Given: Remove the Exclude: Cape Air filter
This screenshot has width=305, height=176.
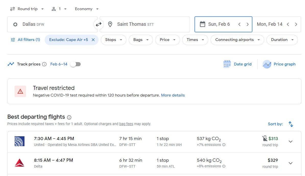Looking at the screenshot, I should tap(93, 40).
